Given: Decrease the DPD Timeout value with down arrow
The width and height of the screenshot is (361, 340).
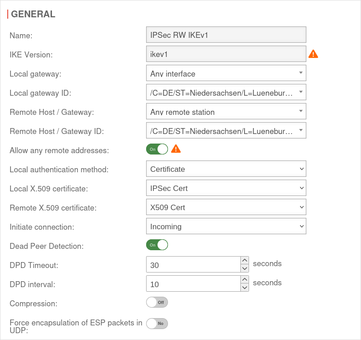Looking at the screenshot, I should click(x=245, y=268).
